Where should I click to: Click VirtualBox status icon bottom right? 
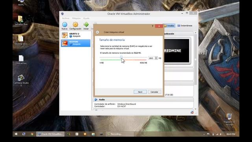coord(192,112)
